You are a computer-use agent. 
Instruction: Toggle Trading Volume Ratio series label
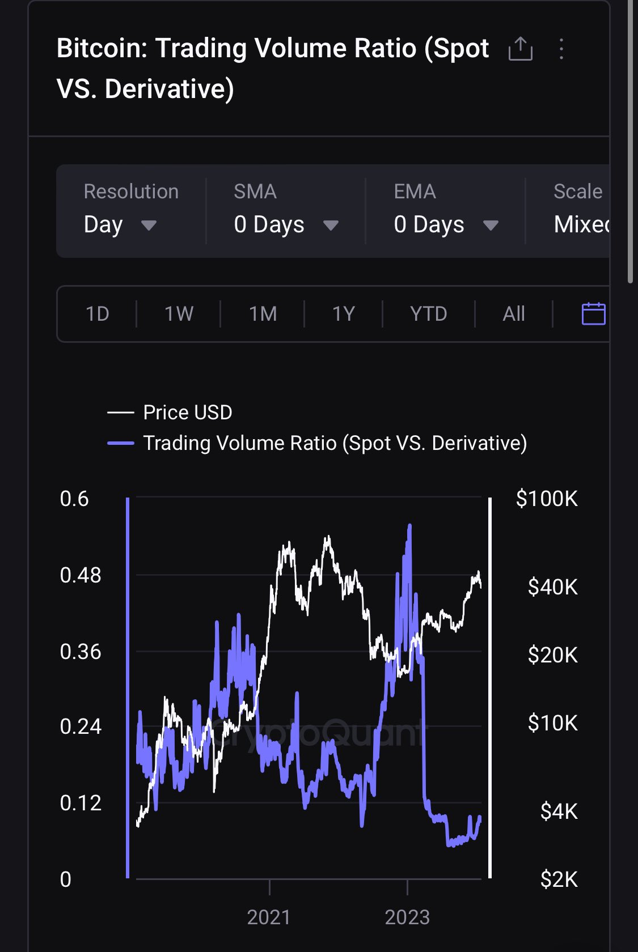(335, 443)
